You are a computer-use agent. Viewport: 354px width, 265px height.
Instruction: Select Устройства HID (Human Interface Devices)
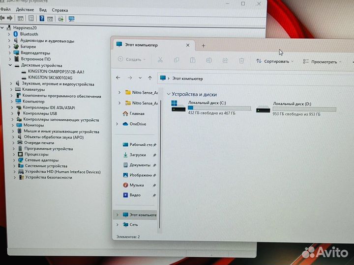(63, 172)
